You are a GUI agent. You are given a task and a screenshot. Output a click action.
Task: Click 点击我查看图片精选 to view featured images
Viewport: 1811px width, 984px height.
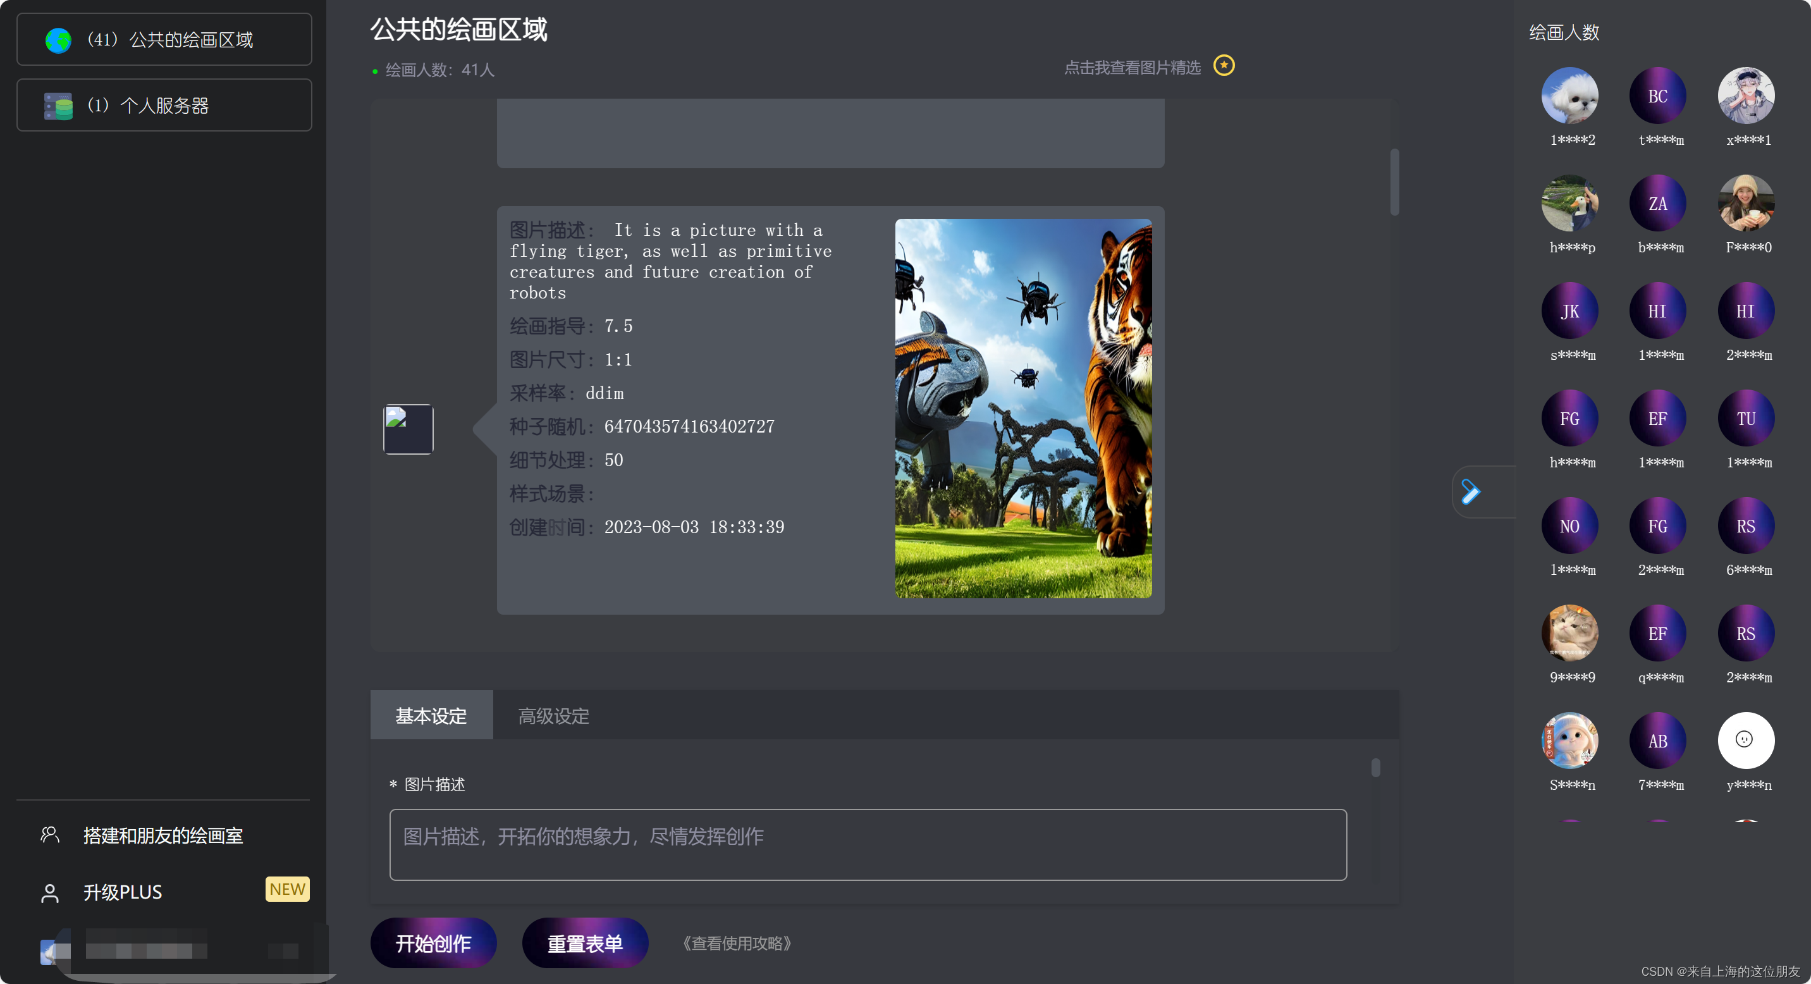(x=1133, y=68)
